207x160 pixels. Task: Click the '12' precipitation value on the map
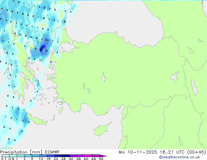coord(46,51)
